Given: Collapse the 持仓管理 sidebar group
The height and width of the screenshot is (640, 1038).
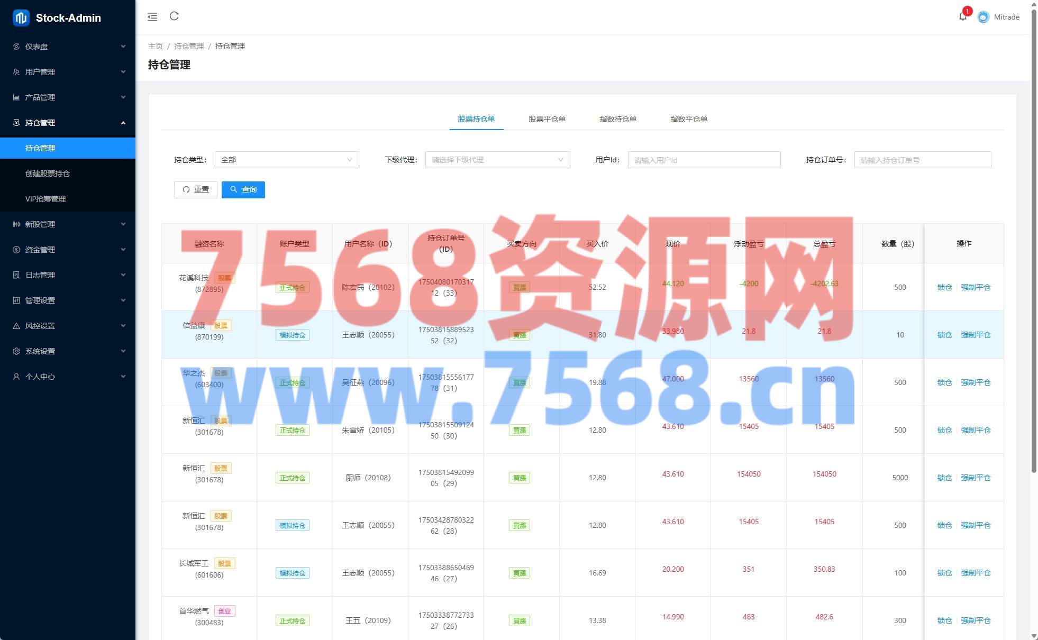Looking at the screenshot, I should point(68,123).
